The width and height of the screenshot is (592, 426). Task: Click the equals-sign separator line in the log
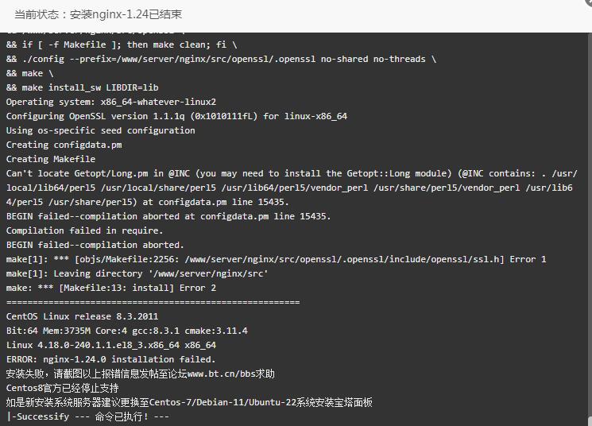[153, 302]
